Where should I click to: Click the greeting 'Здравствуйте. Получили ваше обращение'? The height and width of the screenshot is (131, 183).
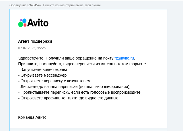tap(76, 58)
